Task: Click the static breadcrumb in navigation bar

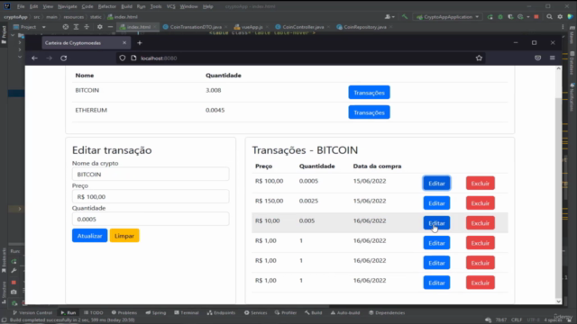Action: (x=96, y=17)
